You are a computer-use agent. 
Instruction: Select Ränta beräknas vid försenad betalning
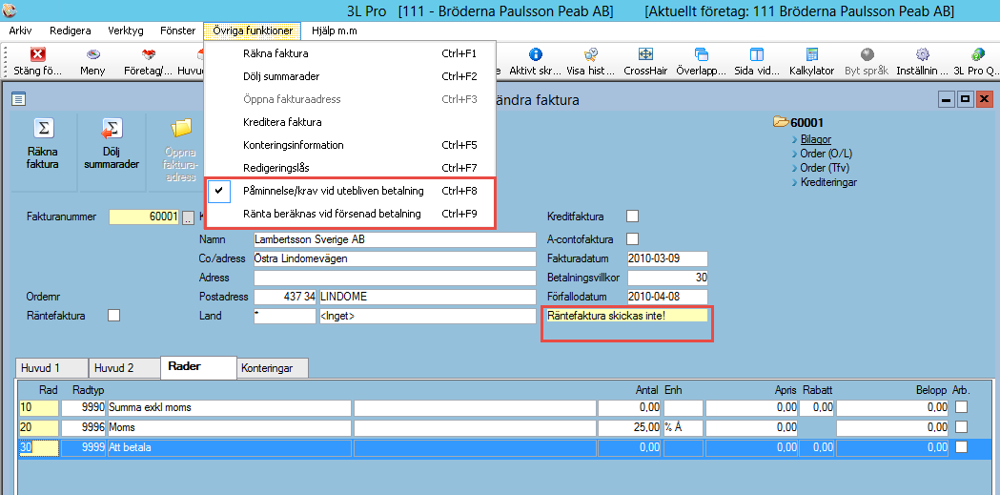350,214
